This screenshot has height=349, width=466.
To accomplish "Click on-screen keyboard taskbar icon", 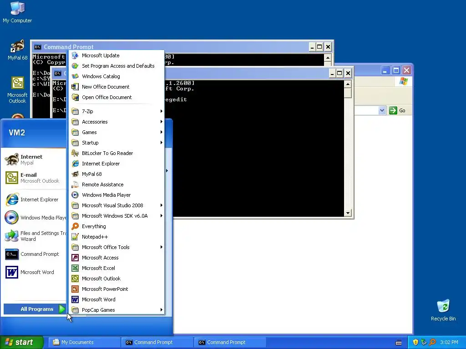I will pos(399,343).
